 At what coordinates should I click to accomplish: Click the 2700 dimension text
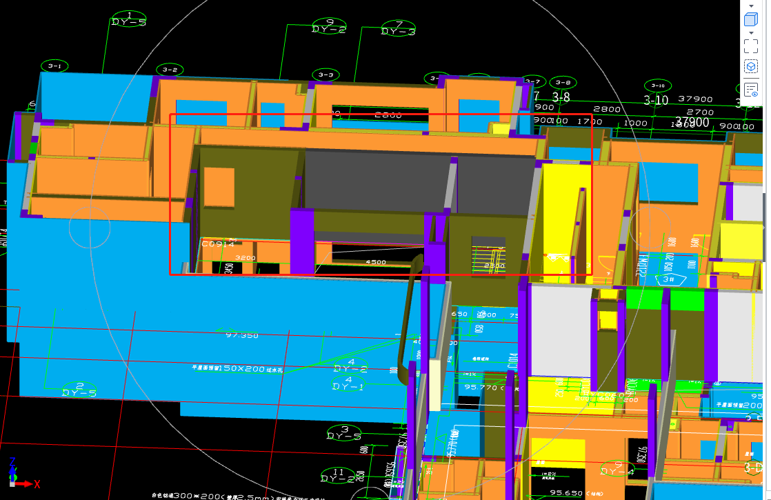[700, 112]
